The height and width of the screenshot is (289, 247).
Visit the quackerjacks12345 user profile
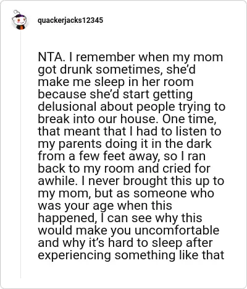click(x=70, y=20)
